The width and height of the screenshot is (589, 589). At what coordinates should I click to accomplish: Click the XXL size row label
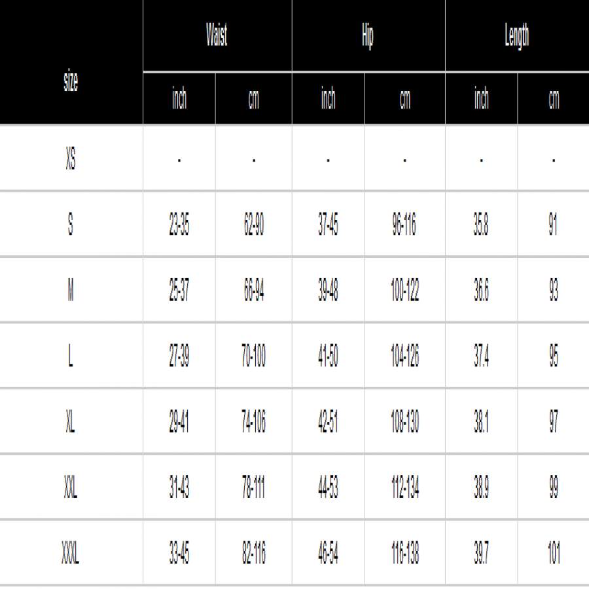coord(71,489)
